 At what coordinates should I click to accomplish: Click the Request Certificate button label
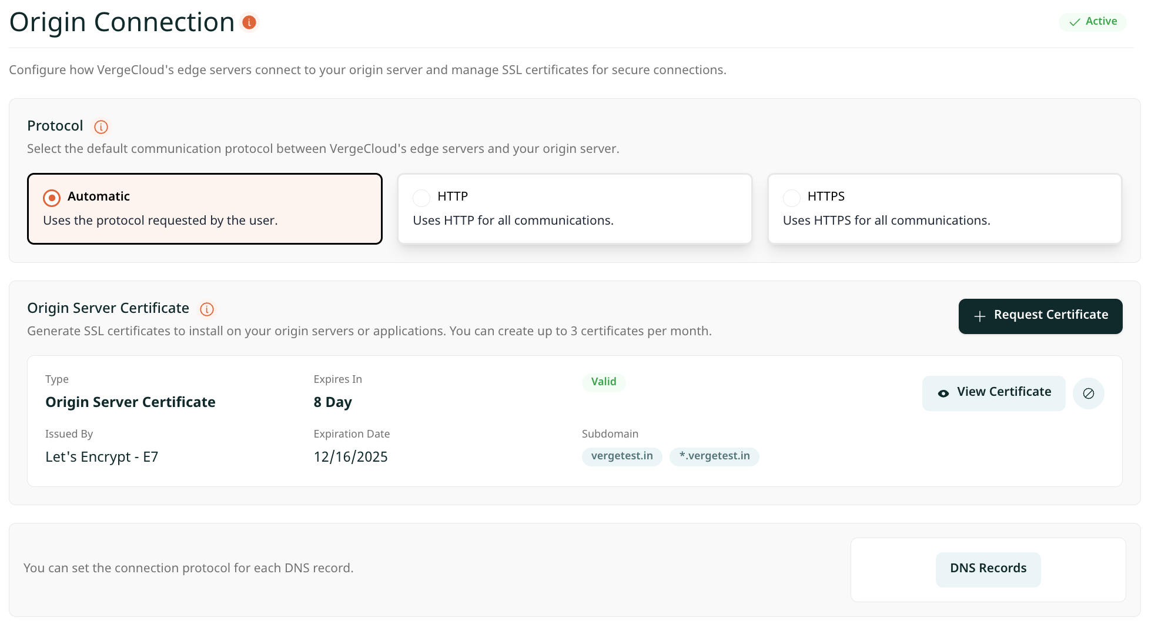pyautogui.click(x=1050, y=315)
